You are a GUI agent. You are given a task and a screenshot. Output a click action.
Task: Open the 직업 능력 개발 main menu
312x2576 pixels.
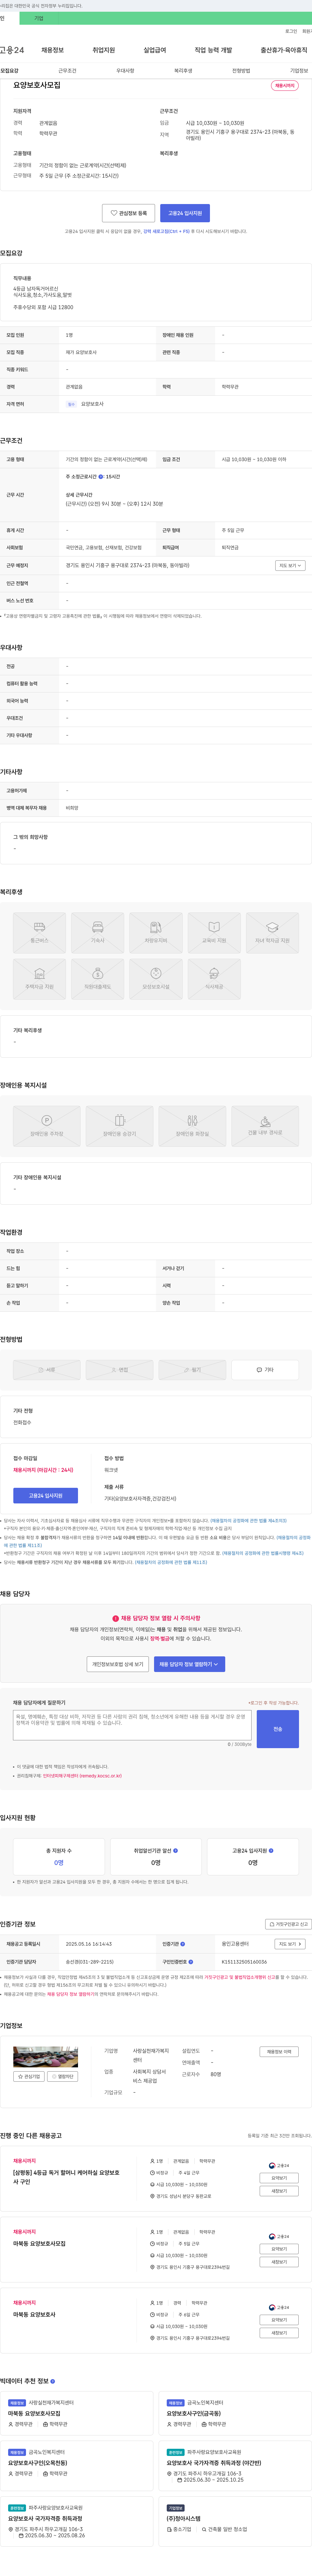(213, 50)
